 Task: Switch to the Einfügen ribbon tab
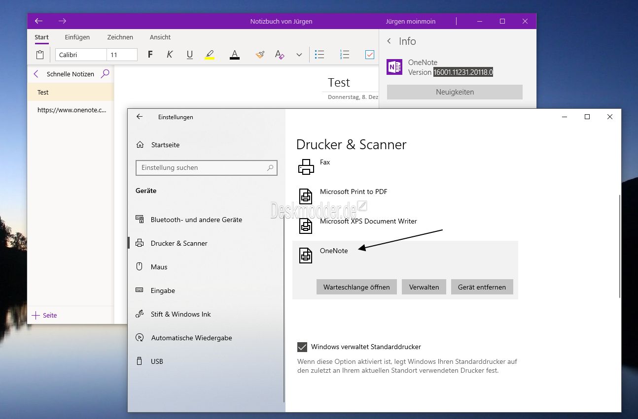tap(77, 37)
